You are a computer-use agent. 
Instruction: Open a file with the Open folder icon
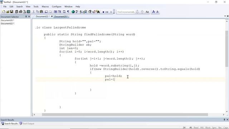8,12
